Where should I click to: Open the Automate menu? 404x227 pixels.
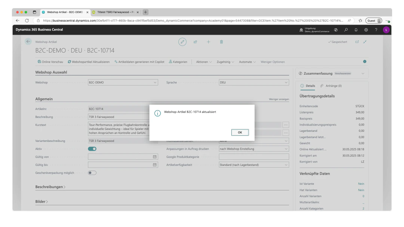(x=247, y=62)
